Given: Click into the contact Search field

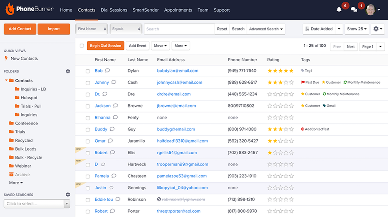Looking at the screenshot, I should [179, 29].
